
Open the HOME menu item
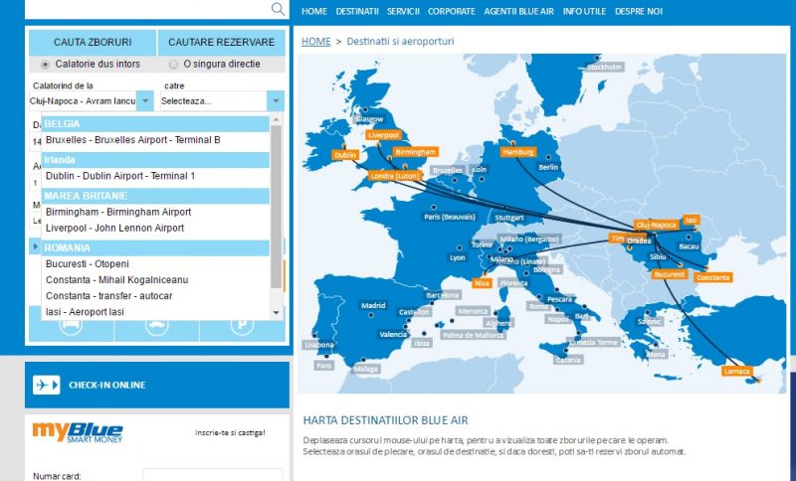[314, 11]
